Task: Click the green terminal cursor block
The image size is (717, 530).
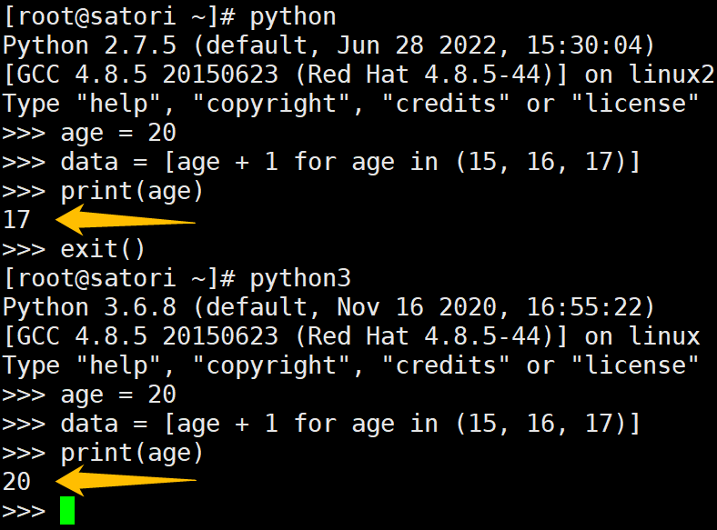Action: click(x=67, y=510)
